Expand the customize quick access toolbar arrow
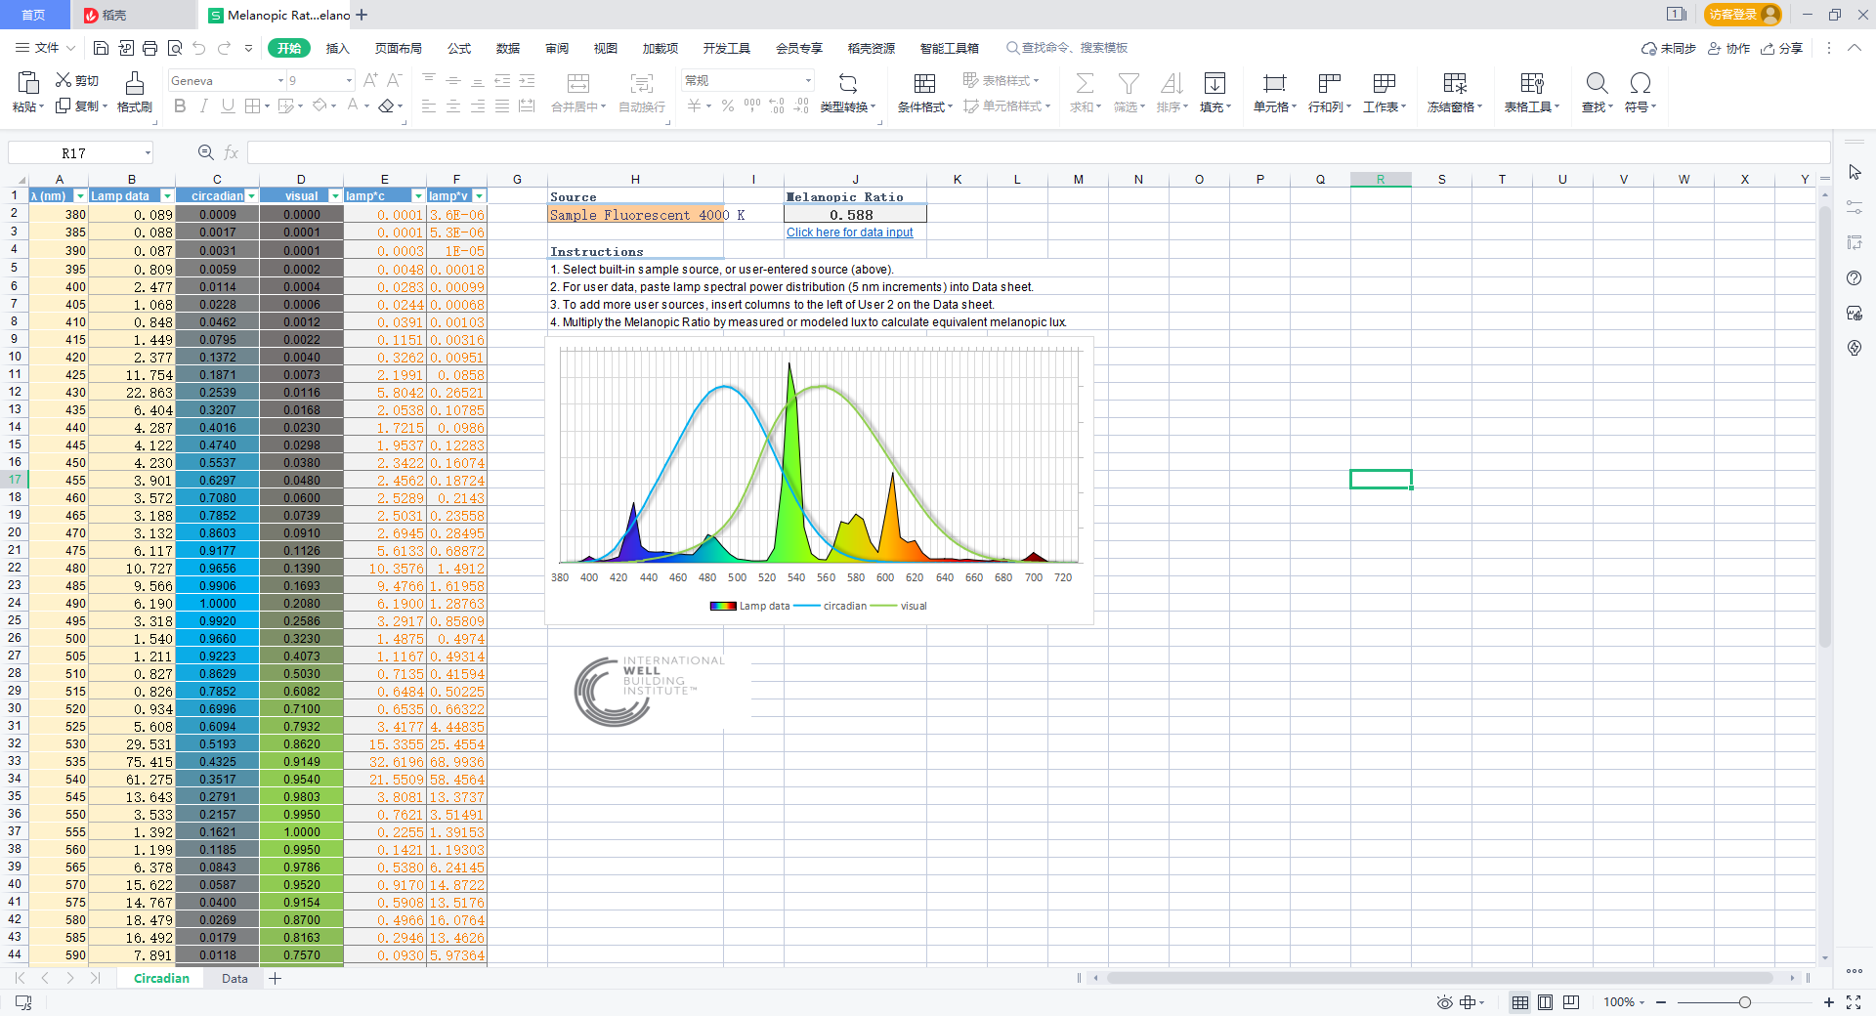The height and width of the screenshot is (1016, 1876). (x=249, y=48)
